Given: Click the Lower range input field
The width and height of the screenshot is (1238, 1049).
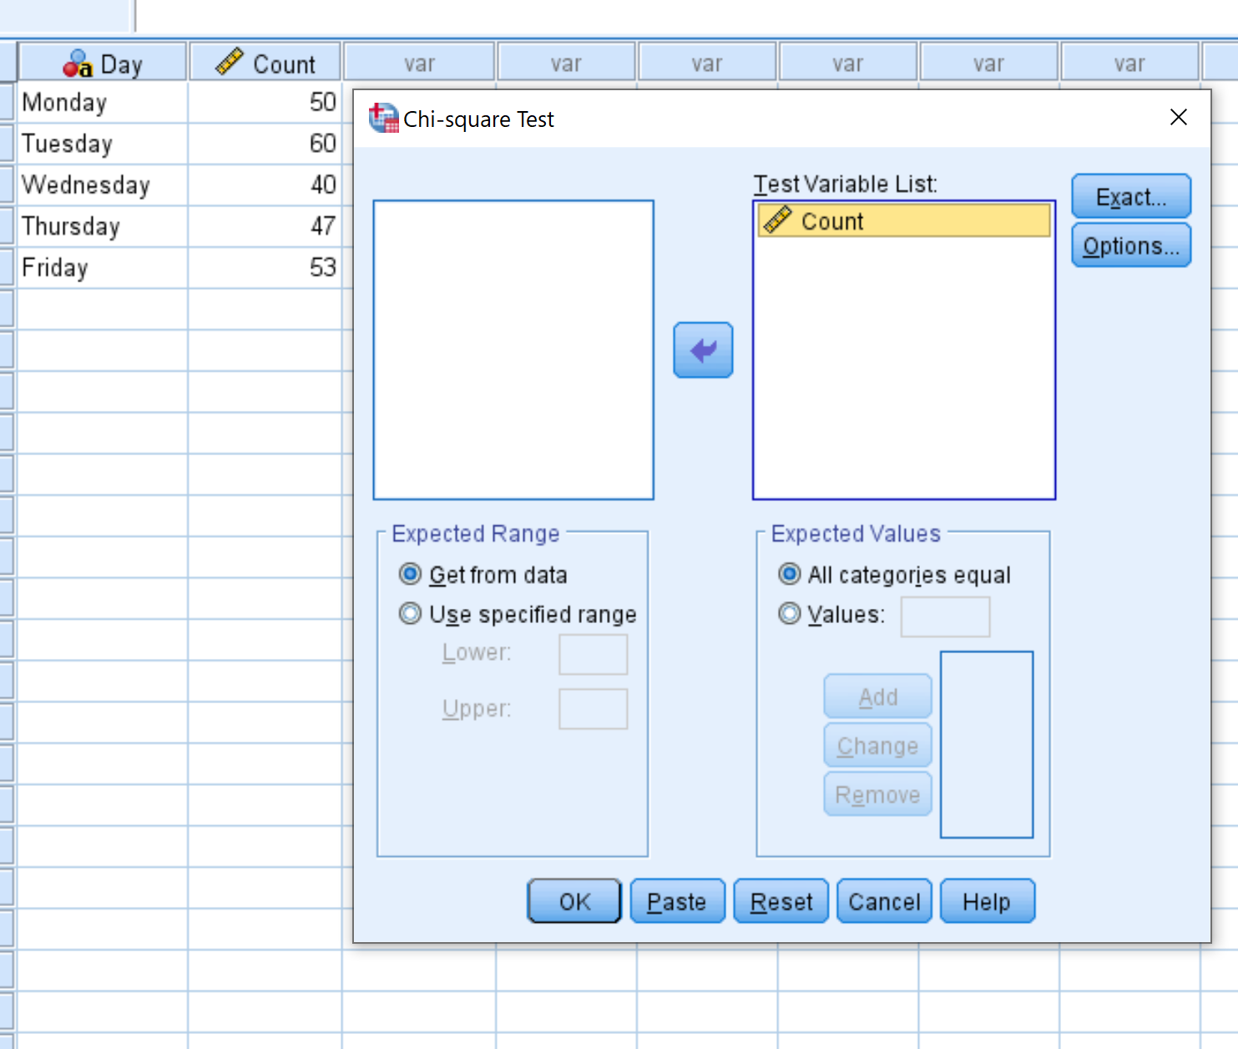Looking at the screenshot, I should click(593, 654).
